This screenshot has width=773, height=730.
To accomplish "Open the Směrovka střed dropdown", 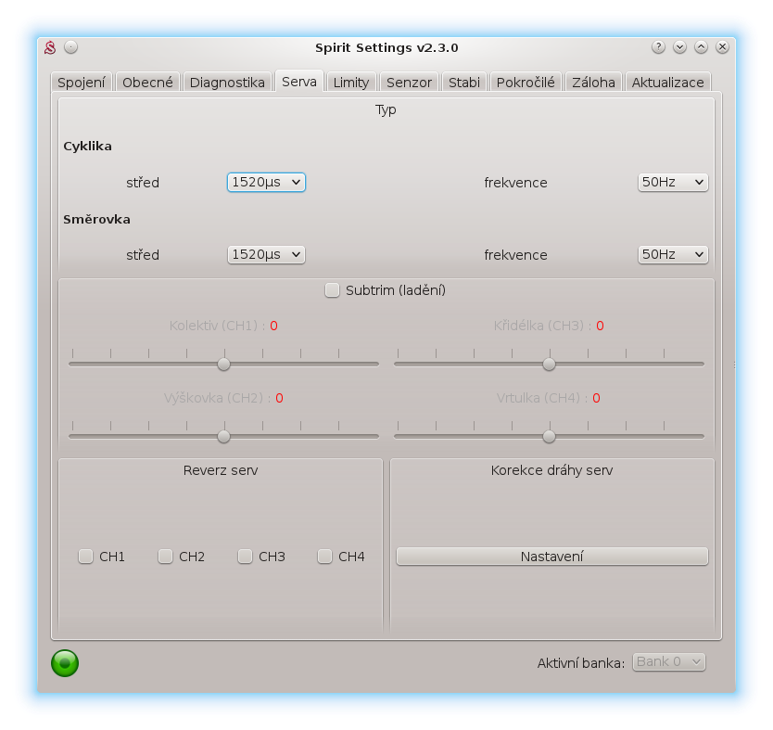I will (x=266, y=255).
